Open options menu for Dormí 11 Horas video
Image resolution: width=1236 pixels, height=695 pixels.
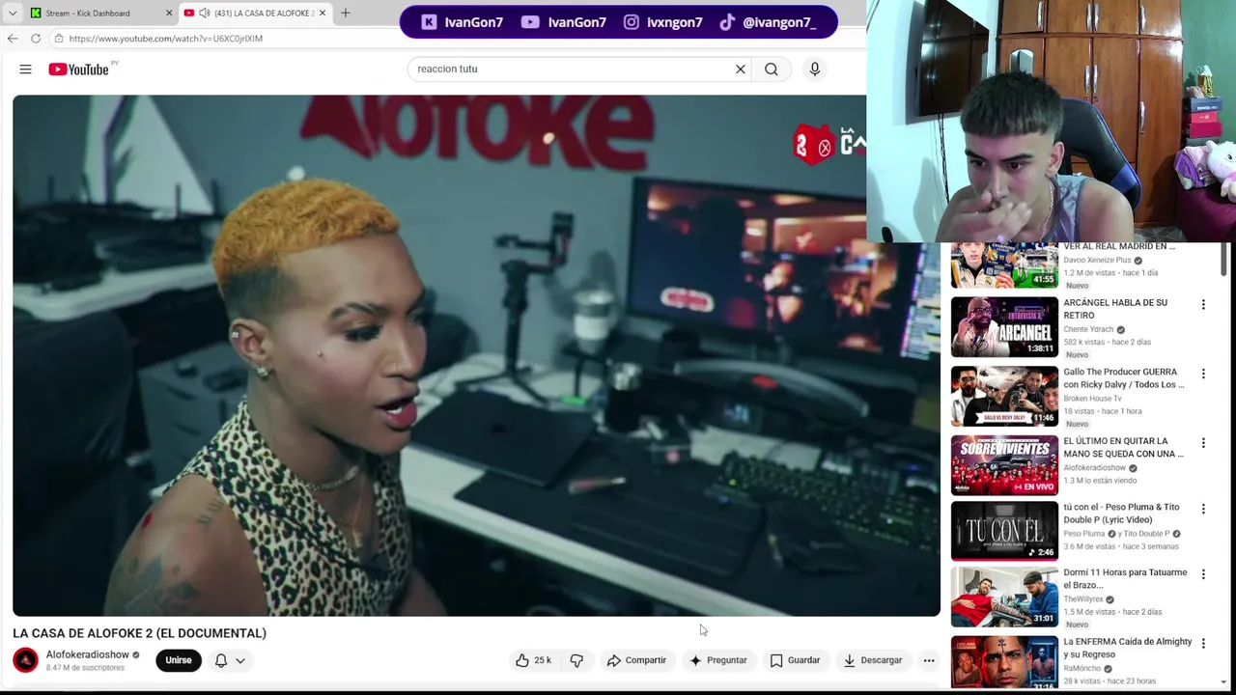1203,574
